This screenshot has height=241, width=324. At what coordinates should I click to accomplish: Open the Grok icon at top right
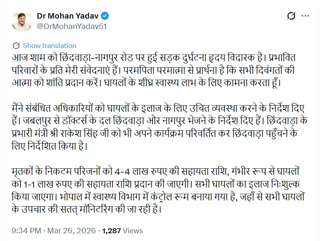coord(291,16)
